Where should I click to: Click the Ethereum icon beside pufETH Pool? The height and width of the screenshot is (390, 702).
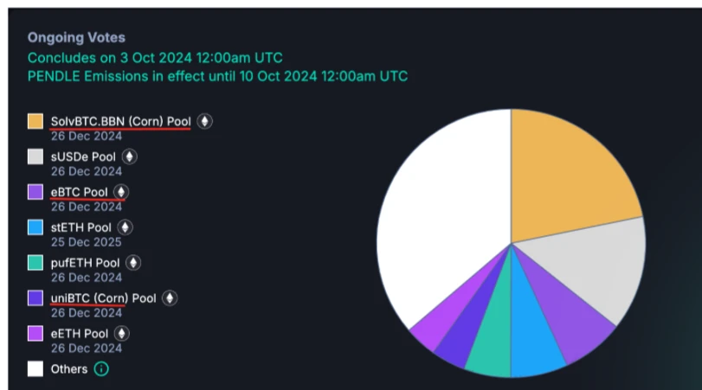click(x=132, y=263)
